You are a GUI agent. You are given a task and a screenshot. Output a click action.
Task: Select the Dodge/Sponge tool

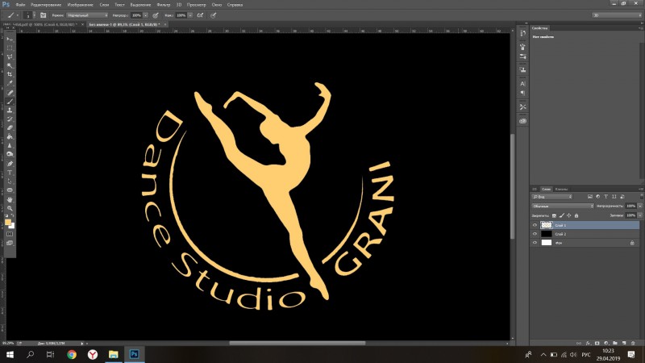pyautogui.click(x=10, y=154)
